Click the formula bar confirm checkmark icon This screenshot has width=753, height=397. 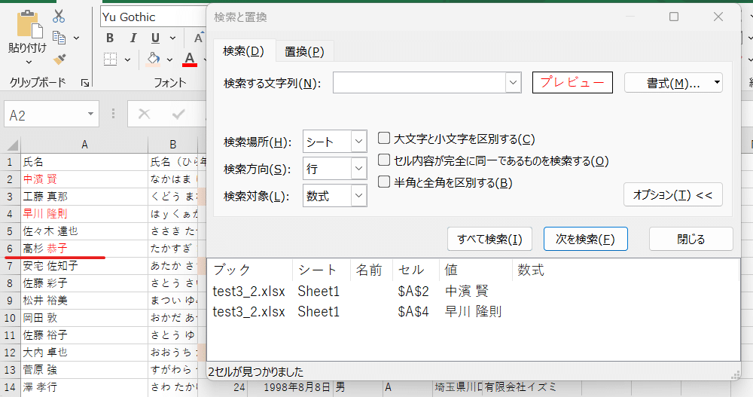coord(178,114)
